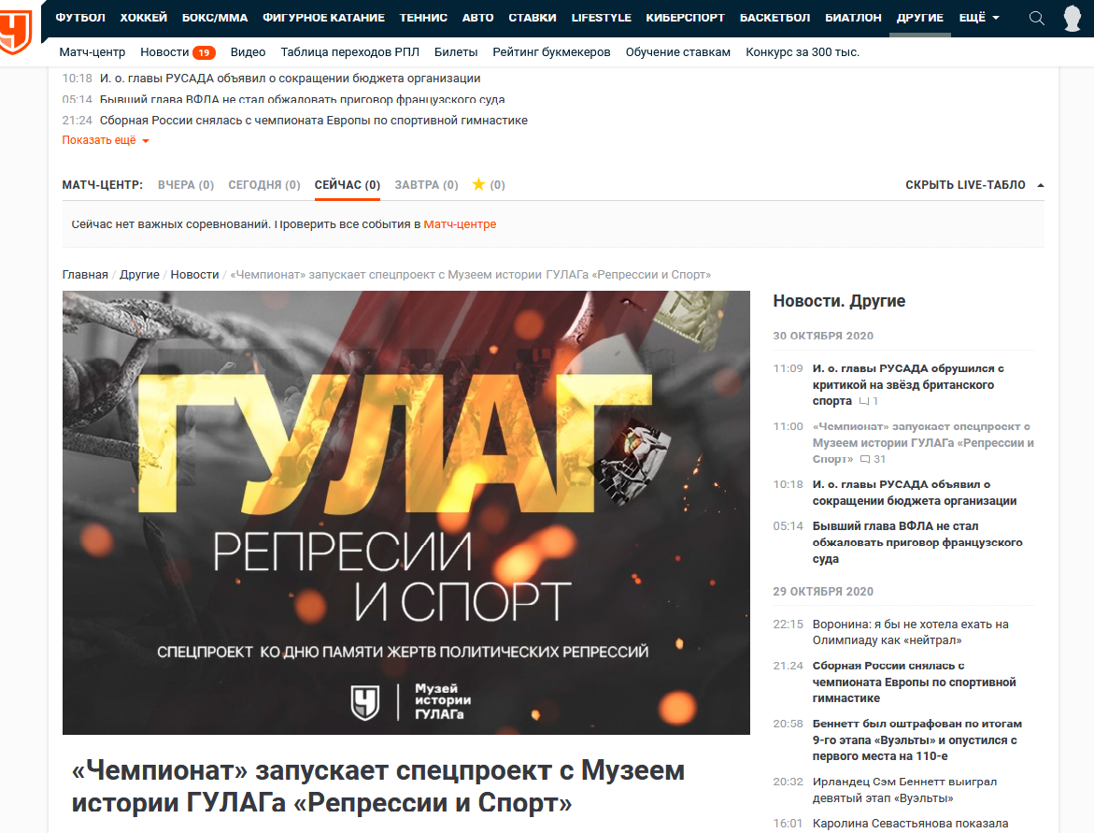Screen dimensions: 1094x833
Task: Expand the ЕЩЁ dropdown menu
Action: (979, 18)
